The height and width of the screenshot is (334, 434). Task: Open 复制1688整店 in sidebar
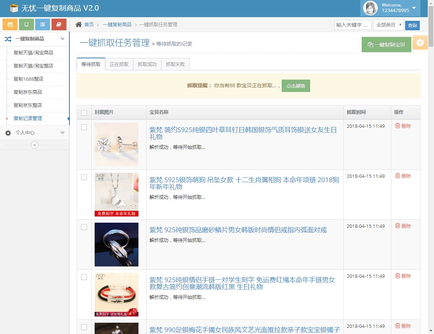28,79
